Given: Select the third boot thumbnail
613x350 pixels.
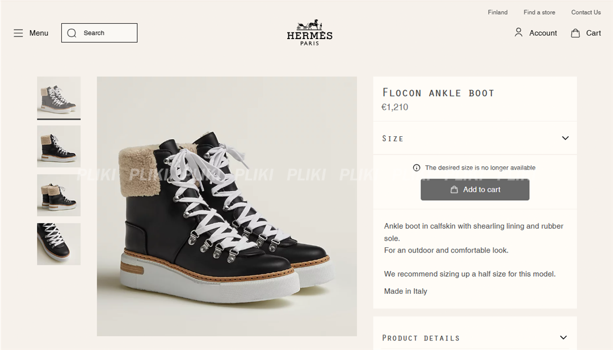Looking at the screenshot, I should [58, 195].
